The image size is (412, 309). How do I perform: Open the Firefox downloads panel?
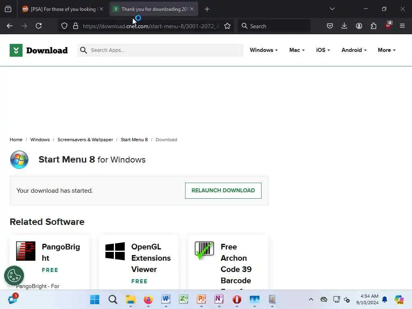click(x=344, y=26)
